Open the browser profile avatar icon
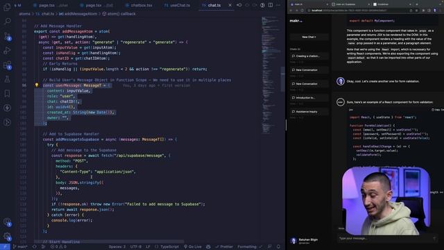Viewport: 444px width, 250px height. pyautogui.click(x=435, y=10)
